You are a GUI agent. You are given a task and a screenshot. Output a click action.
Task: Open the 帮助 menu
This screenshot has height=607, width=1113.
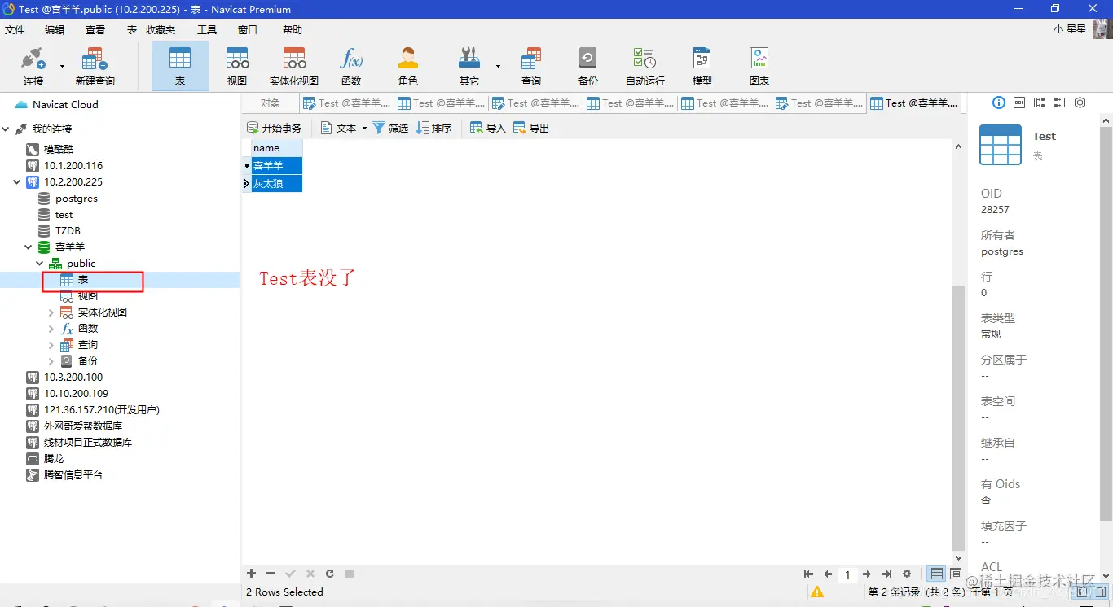(293, 29)
